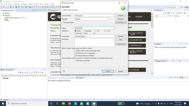Click Browse next to Source folder
Screen dimensions: 189x106
121,16
